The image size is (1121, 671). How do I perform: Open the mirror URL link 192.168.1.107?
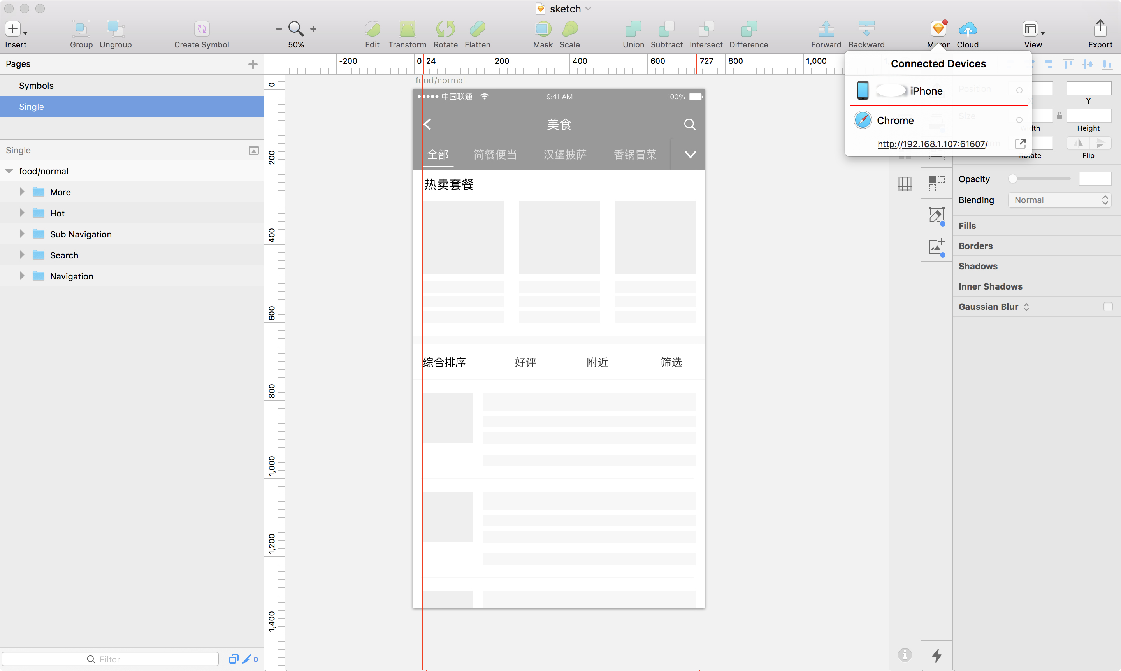tap(933, 144)
